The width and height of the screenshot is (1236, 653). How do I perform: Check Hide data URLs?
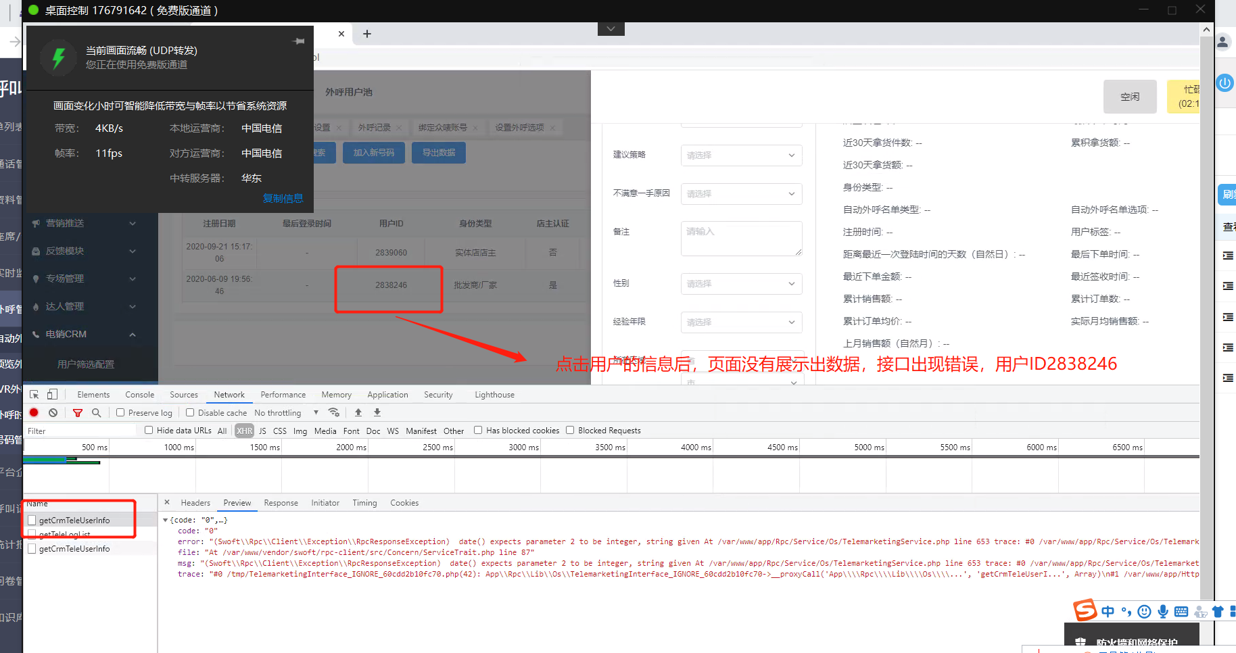pos(149,430)
